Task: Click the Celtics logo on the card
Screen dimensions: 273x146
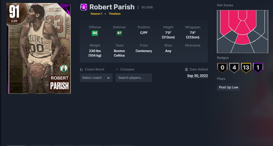Action: point(64,68)
